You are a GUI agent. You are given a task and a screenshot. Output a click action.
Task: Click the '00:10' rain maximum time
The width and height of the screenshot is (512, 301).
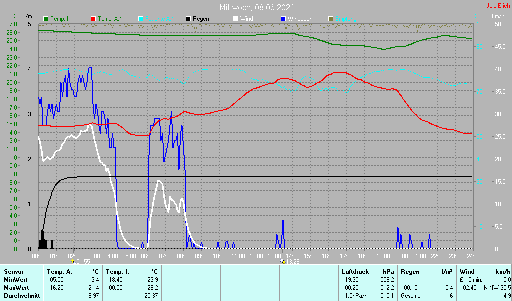[x=411, y=288]
